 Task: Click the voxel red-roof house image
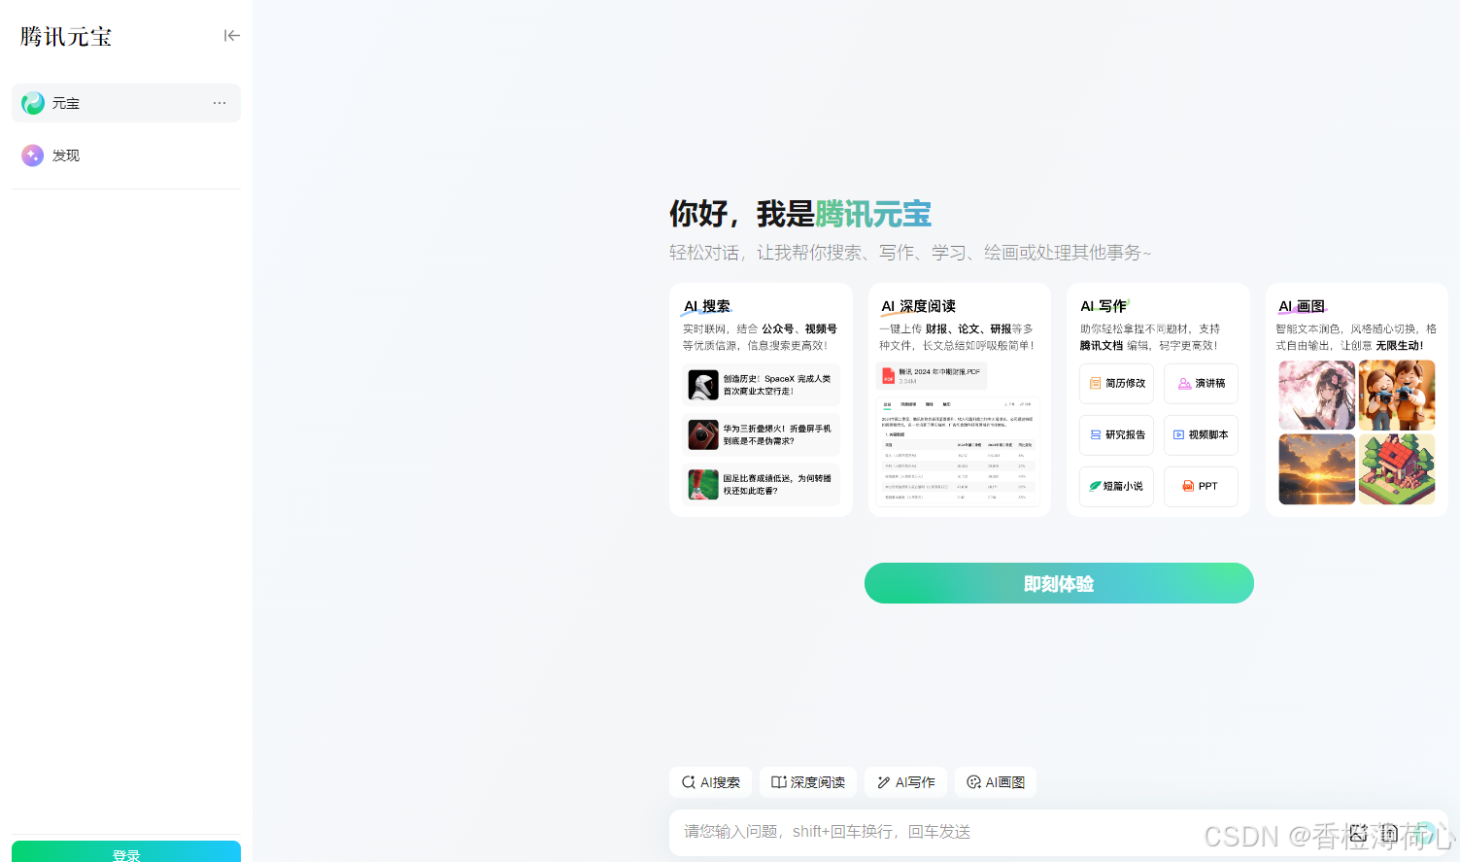pos(1397,469)
